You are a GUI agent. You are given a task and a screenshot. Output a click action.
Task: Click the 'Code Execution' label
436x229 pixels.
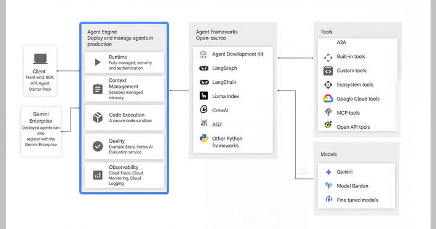(126, 115)
